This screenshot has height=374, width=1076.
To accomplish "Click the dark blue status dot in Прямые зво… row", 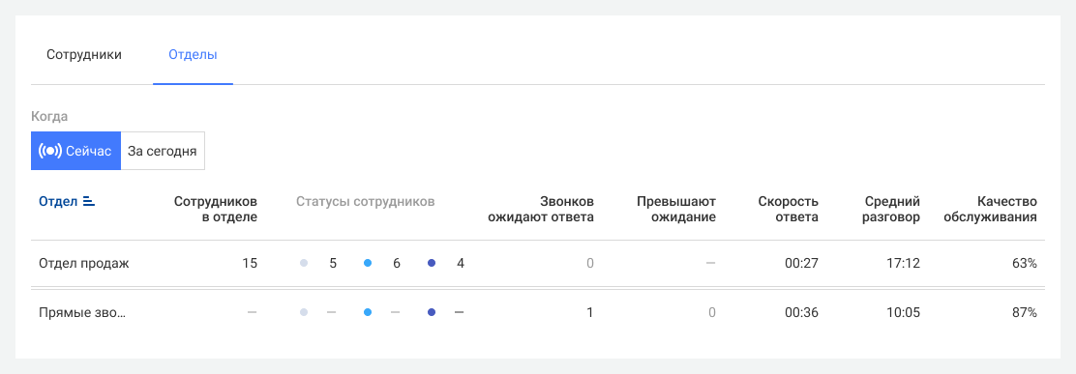I will (x=432, y=312).
